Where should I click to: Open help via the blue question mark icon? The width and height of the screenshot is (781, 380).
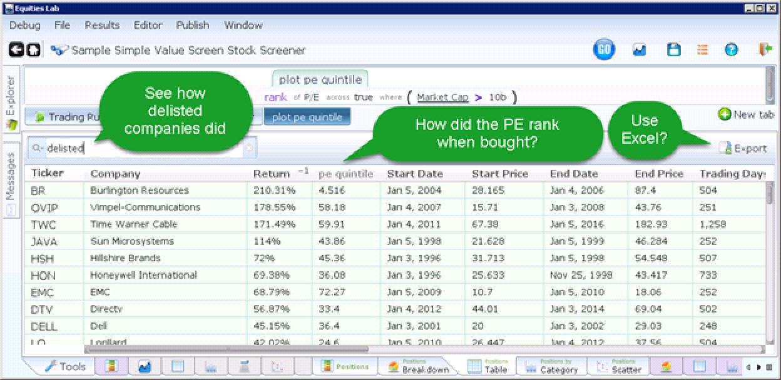[x=731, y=51]
